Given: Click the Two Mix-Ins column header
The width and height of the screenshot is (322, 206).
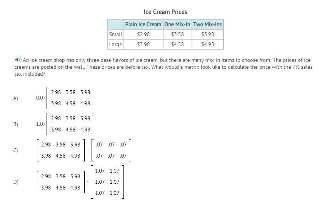Looking at the screenshot, I should [208, 24].
